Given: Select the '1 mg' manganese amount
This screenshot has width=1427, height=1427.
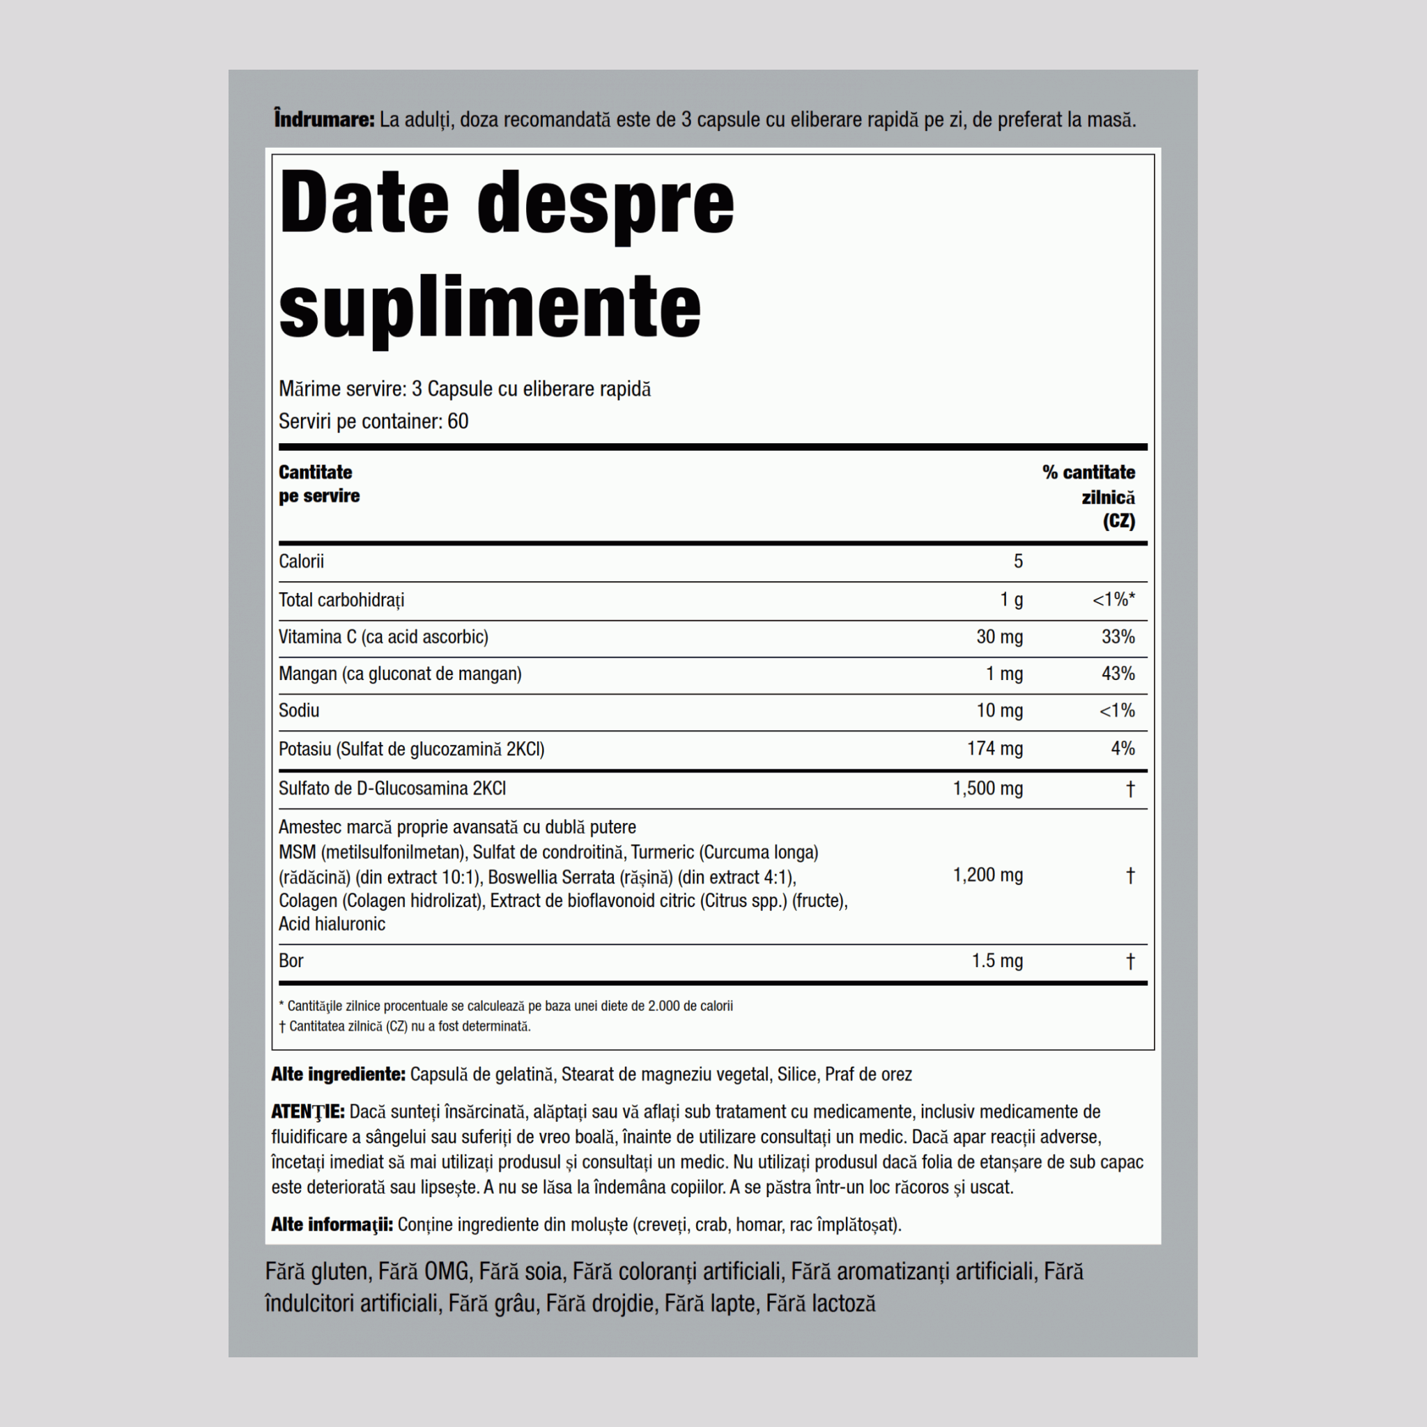Looking at the screenshot, I should click(1005, 674).
